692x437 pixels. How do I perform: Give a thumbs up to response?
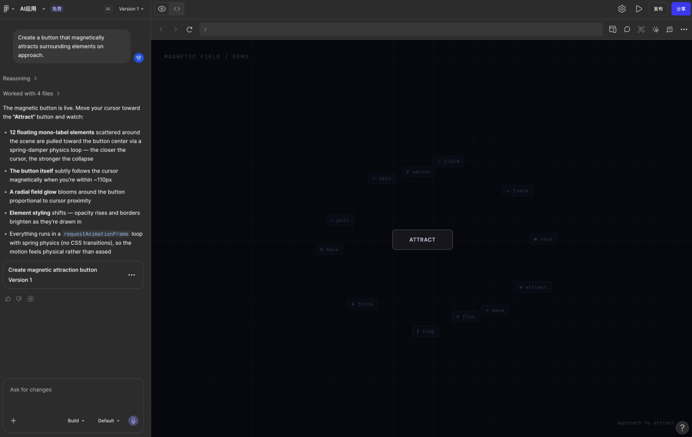(8, 299)
